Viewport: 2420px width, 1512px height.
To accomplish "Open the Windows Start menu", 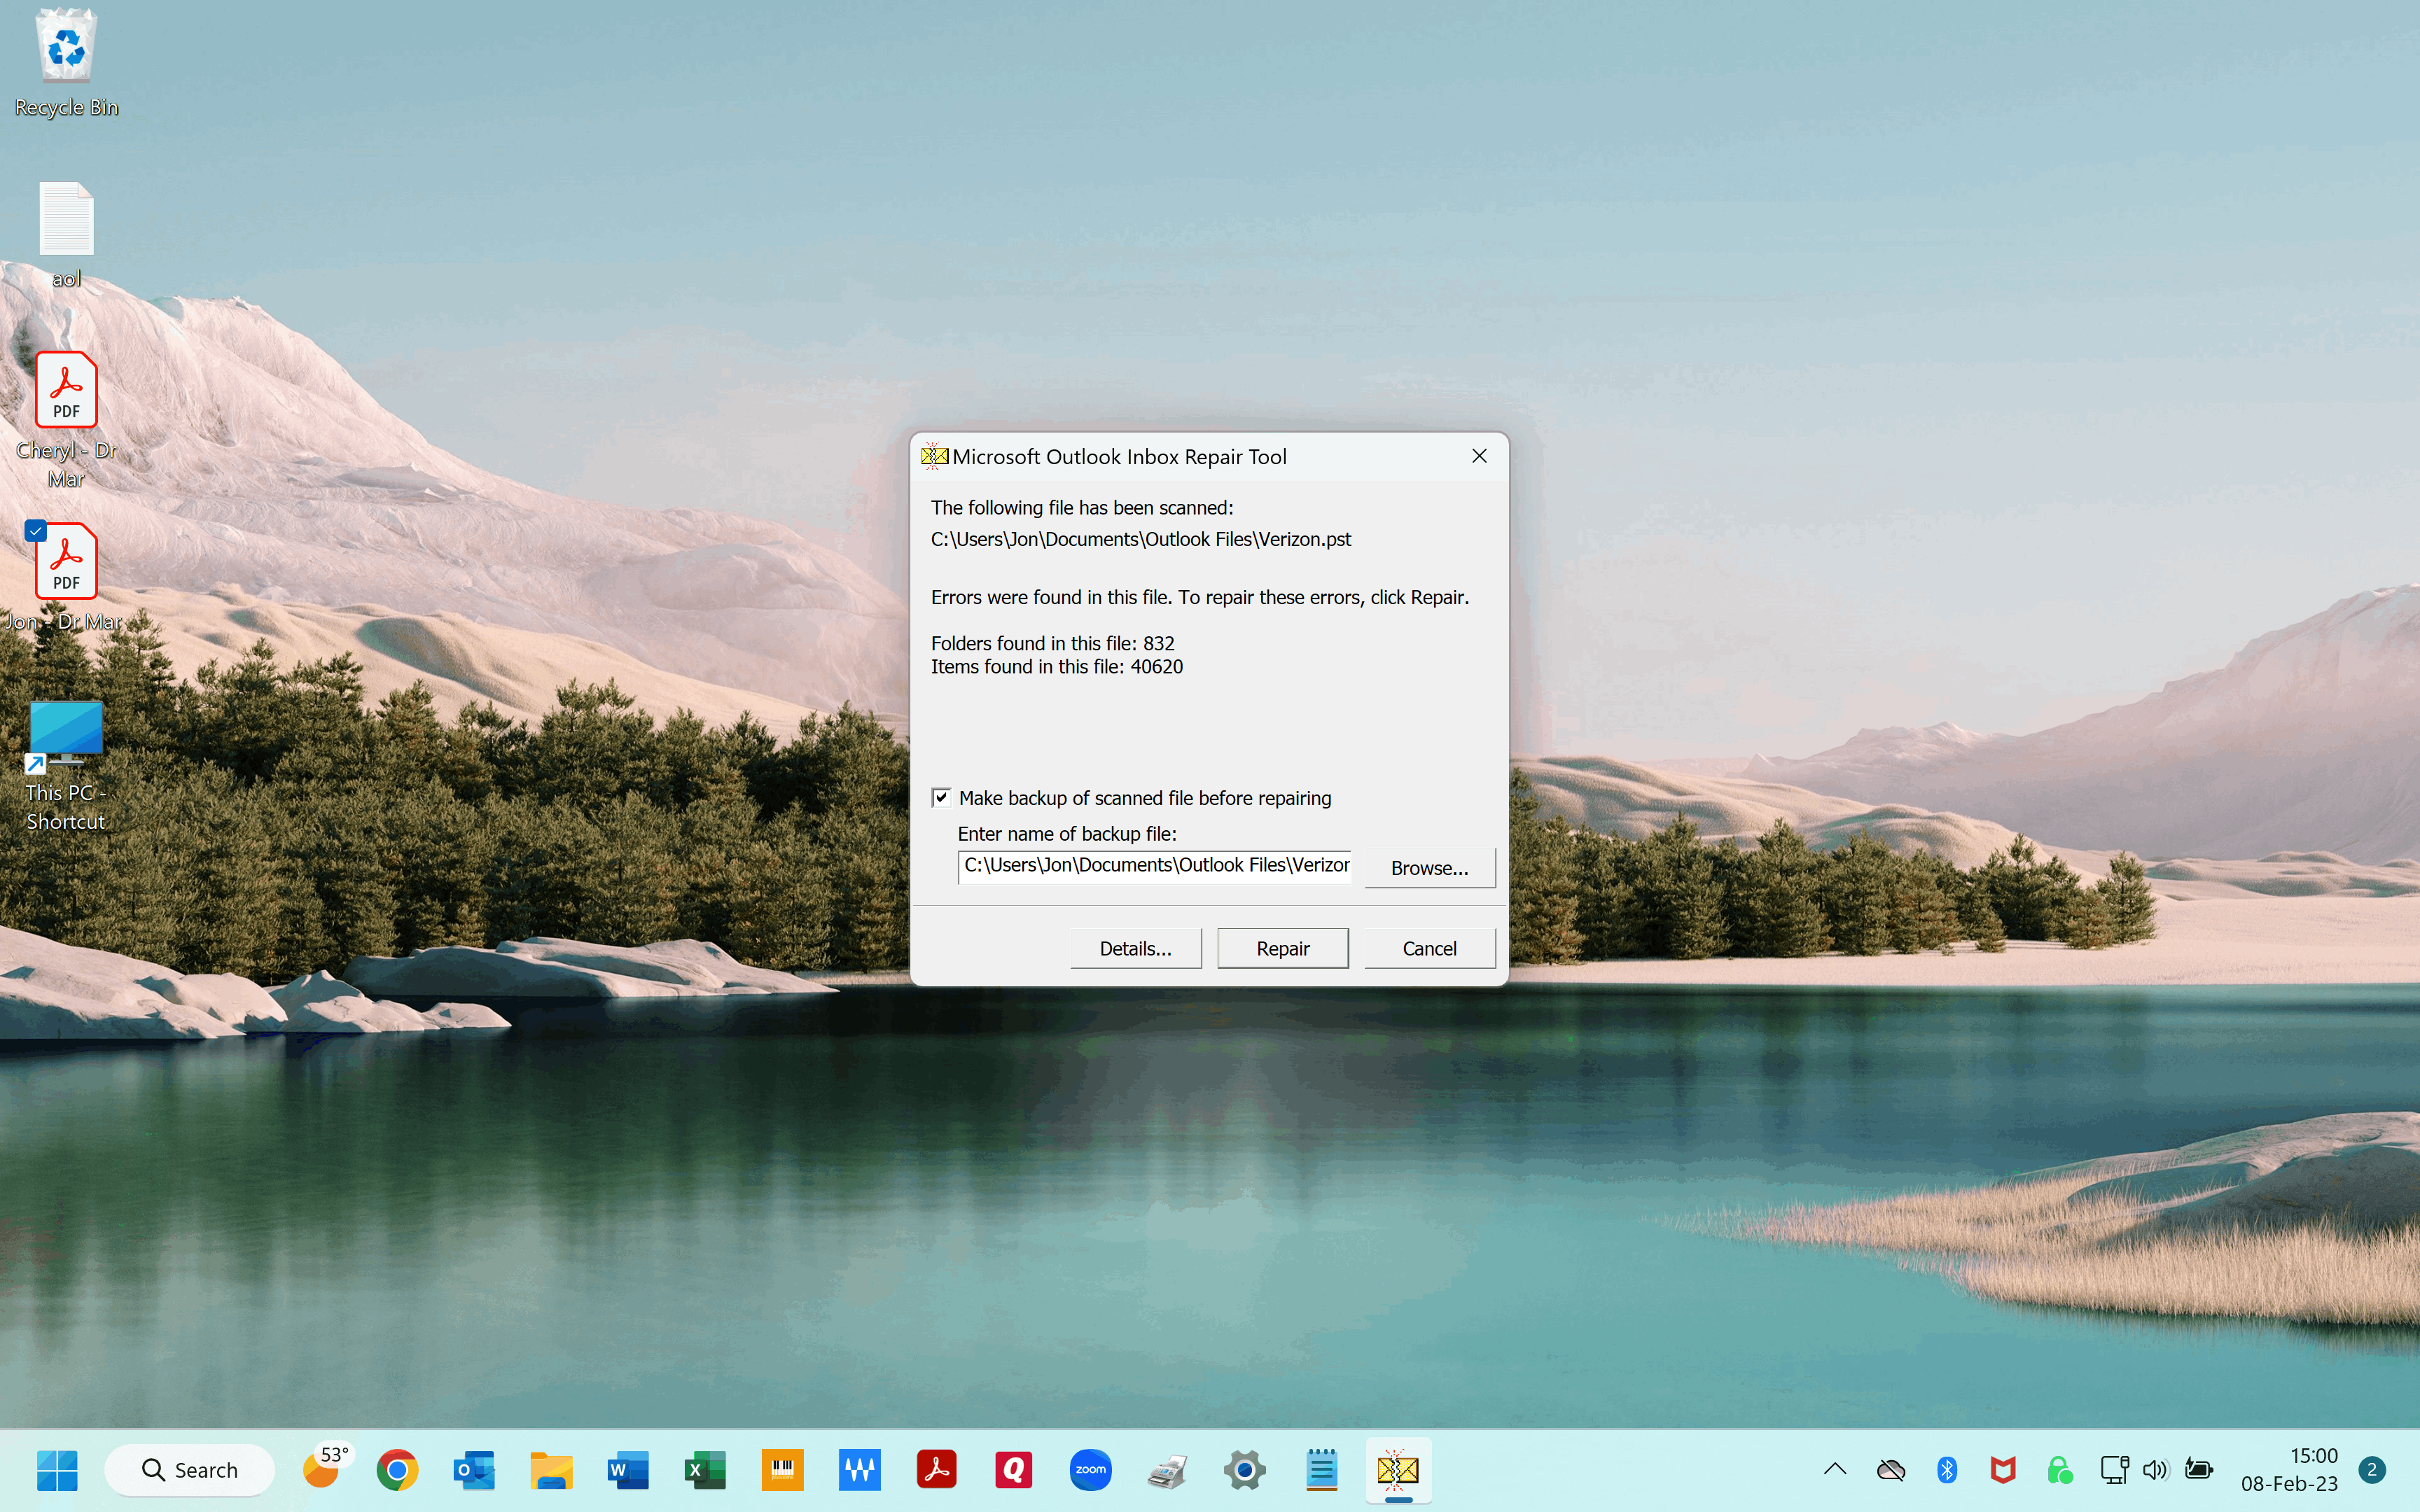I will pos(57,1470).
